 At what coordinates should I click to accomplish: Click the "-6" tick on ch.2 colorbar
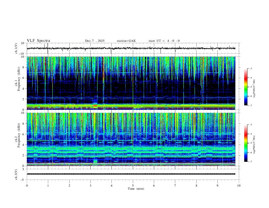click(250, 152)
